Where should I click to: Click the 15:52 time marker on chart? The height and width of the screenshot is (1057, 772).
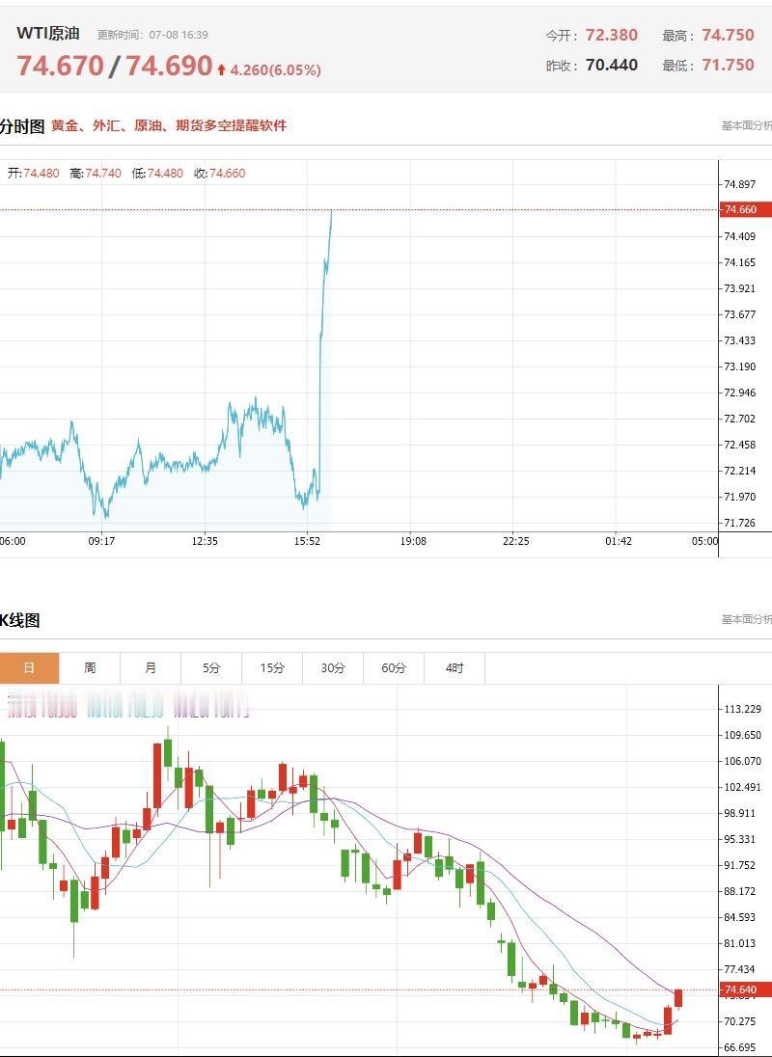[307, 541]
